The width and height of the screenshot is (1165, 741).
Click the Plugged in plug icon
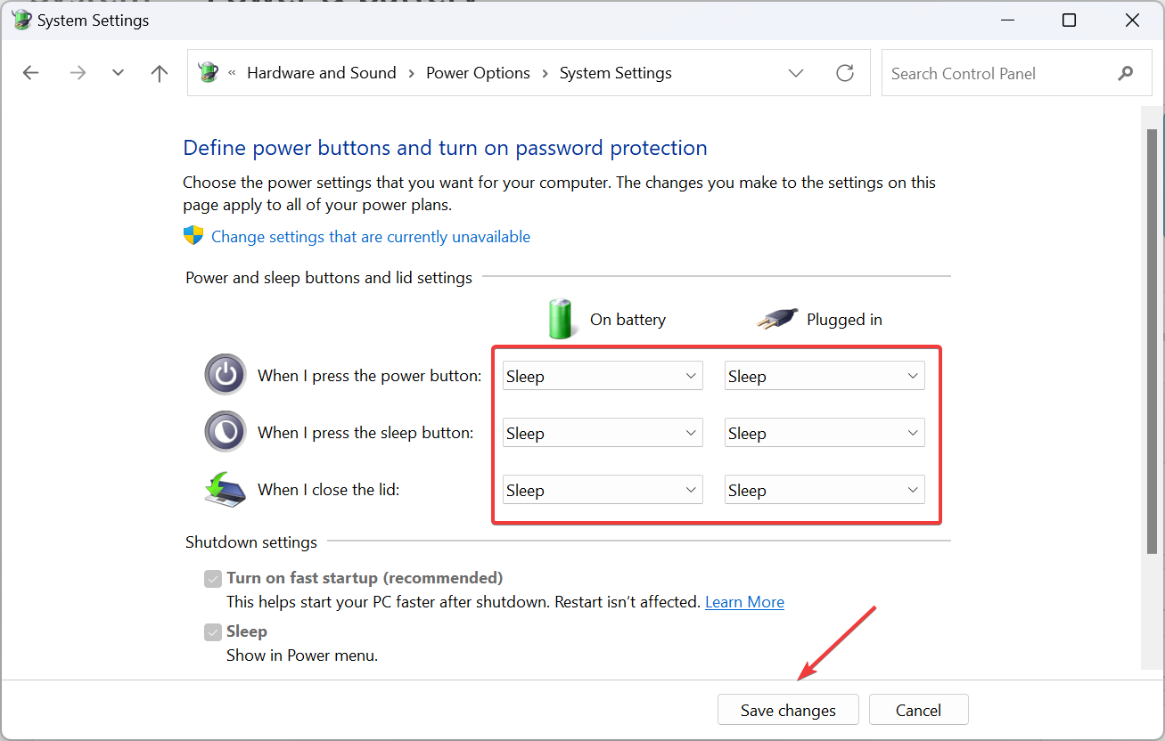pos(776,319)
